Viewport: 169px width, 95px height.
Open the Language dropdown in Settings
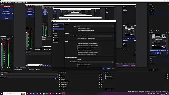pyautogui.click(x=95, y=26)
